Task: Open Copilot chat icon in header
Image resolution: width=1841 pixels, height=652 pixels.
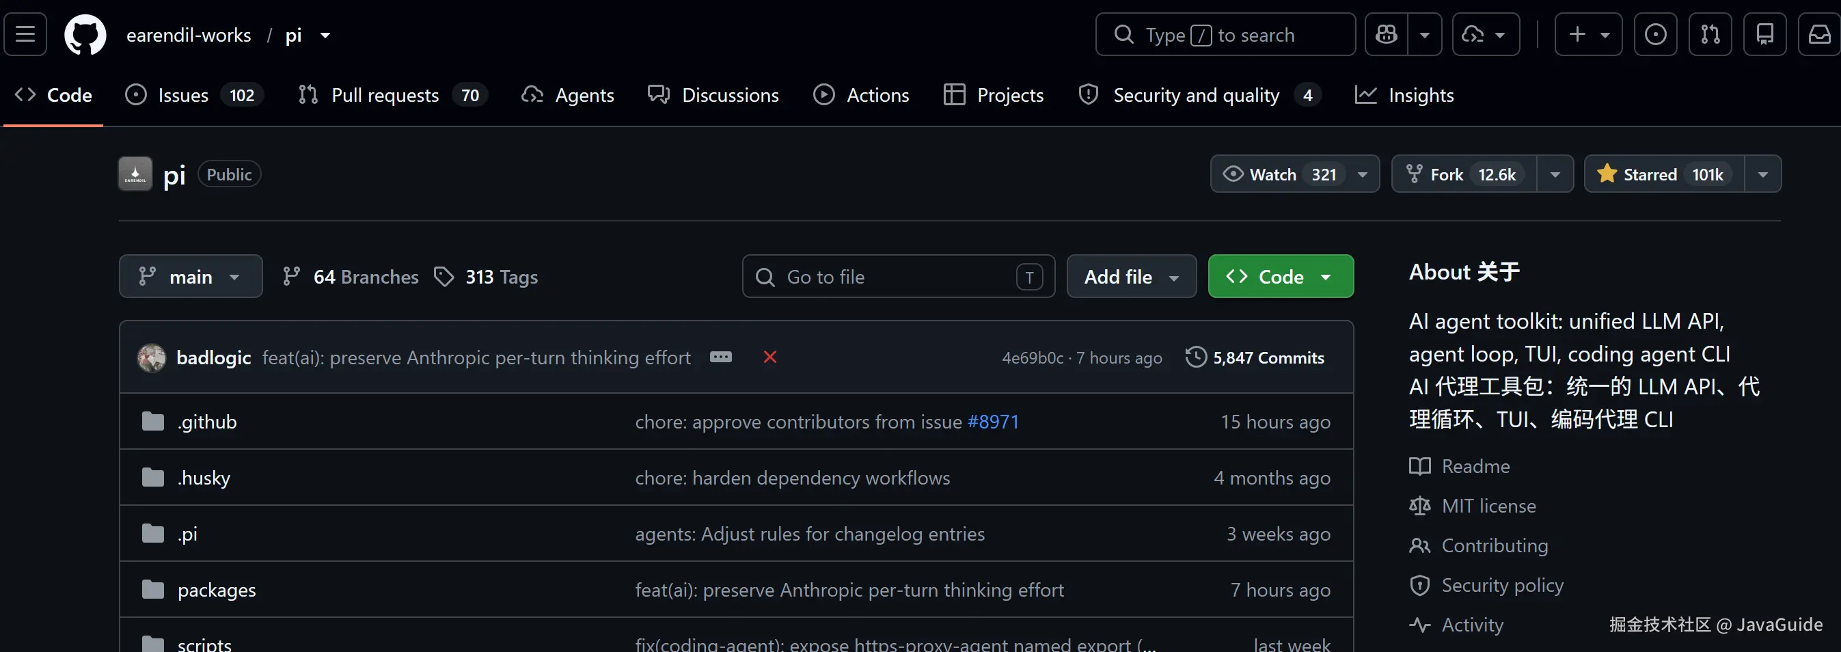Action: (1387, 34)
